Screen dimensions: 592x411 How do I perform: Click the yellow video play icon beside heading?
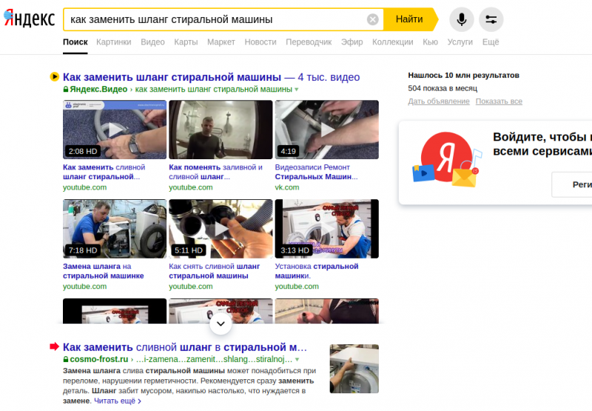55,77
